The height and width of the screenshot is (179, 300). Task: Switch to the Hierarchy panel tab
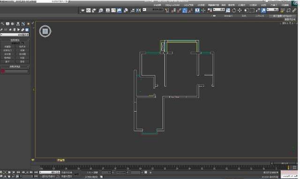click(x=18, y=24)
